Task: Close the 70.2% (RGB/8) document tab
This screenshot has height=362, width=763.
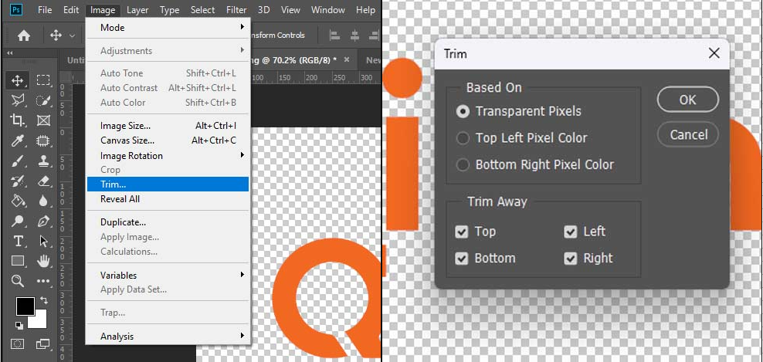Action: (x=347, y=60)
